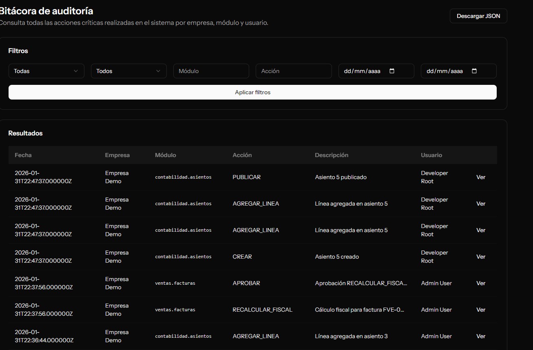Open Ver for the RECALCULAR_FISCAL entry
Image resolution: width=533 pixels, height=350 pixels.
[480, 310]
